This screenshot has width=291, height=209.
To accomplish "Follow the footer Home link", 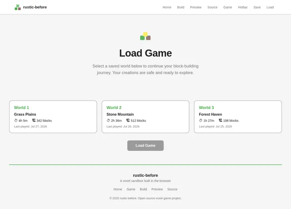I will pos(118,189).
